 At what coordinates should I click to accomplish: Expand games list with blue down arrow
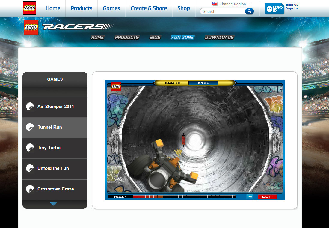tap(54, 204)
